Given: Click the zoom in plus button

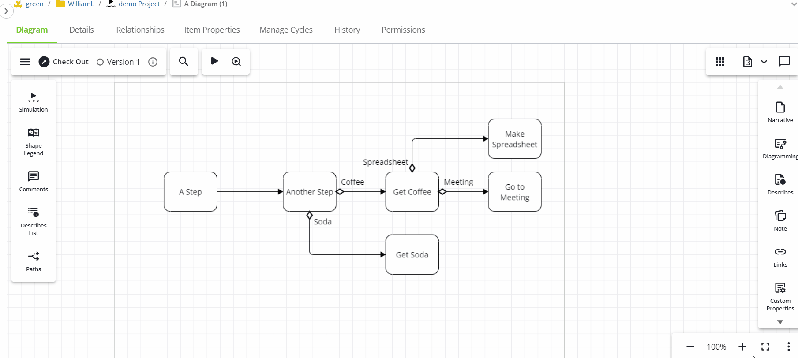Looking at the screenshot, I should click(742, 347).
